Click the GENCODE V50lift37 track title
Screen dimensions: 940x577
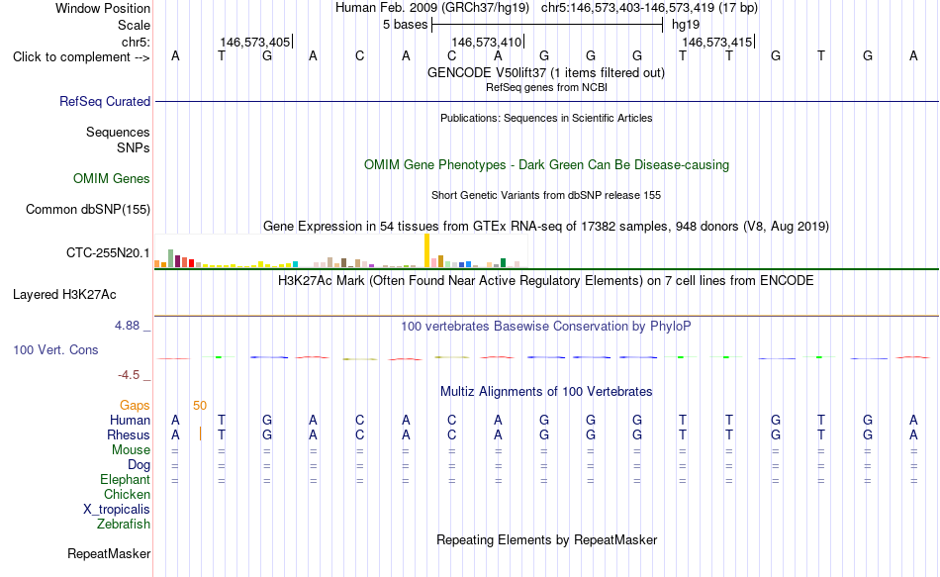[x=545, y=72]
